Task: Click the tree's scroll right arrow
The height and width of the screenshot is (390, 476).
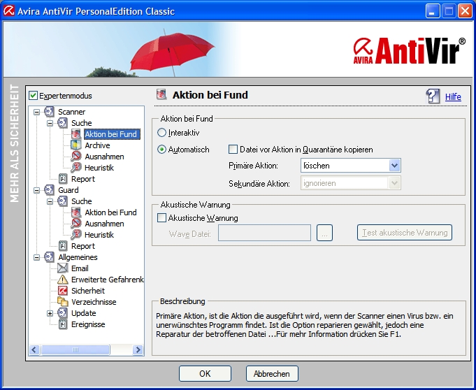Action: tap(138, 350)
